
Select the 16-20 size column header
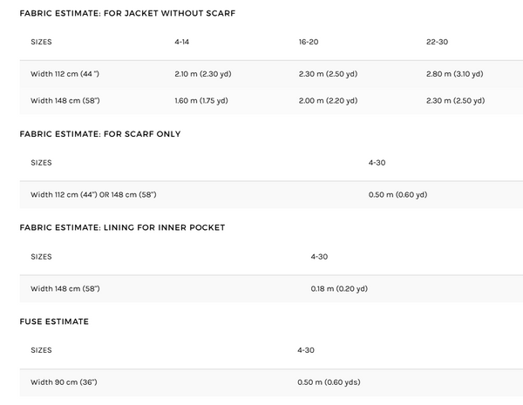point(309,42)
